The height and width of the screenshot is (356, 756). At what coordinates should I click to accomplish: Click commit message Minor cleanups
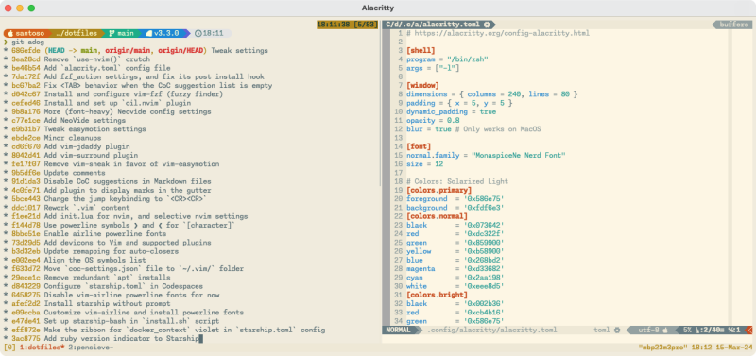click(x=73, y=138)
